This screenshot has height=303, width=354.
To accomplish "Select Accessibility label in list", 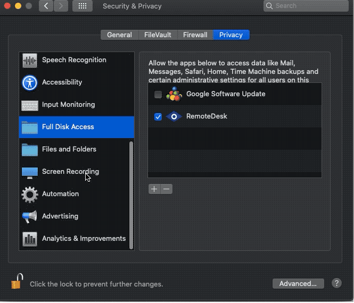I will [x=62, y=82].
